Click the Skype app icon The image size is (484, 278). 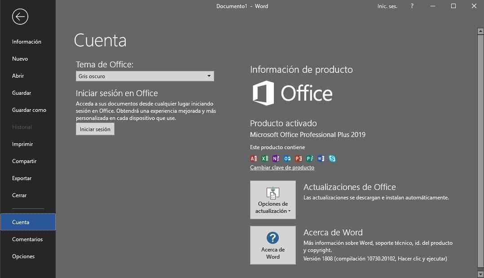click(x=332, y=159)
